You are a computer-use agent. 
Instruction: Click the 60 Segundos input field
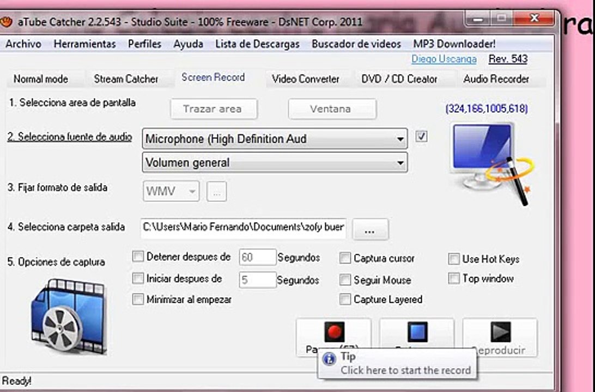point(258,258)
